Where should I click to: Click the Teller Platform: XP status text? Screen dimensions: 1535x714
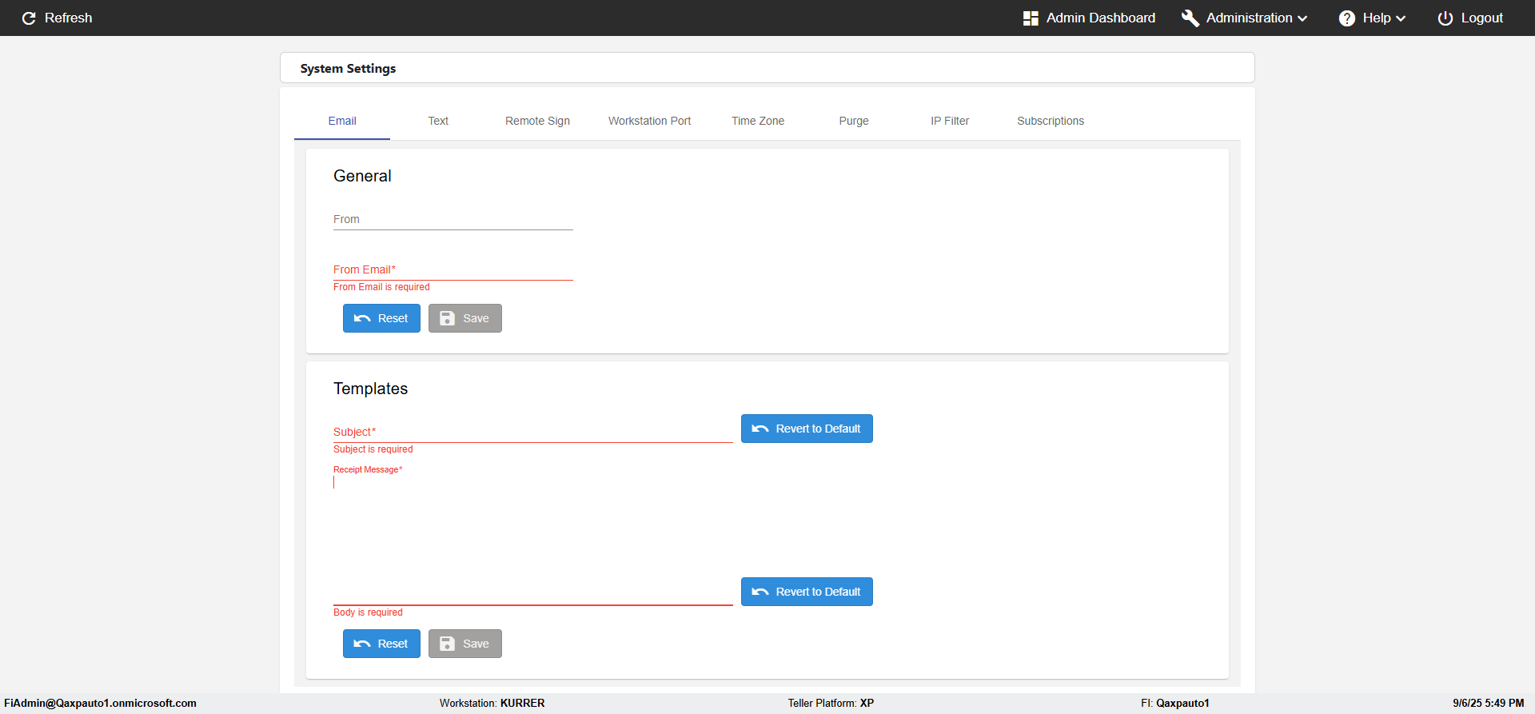[831, 704]
